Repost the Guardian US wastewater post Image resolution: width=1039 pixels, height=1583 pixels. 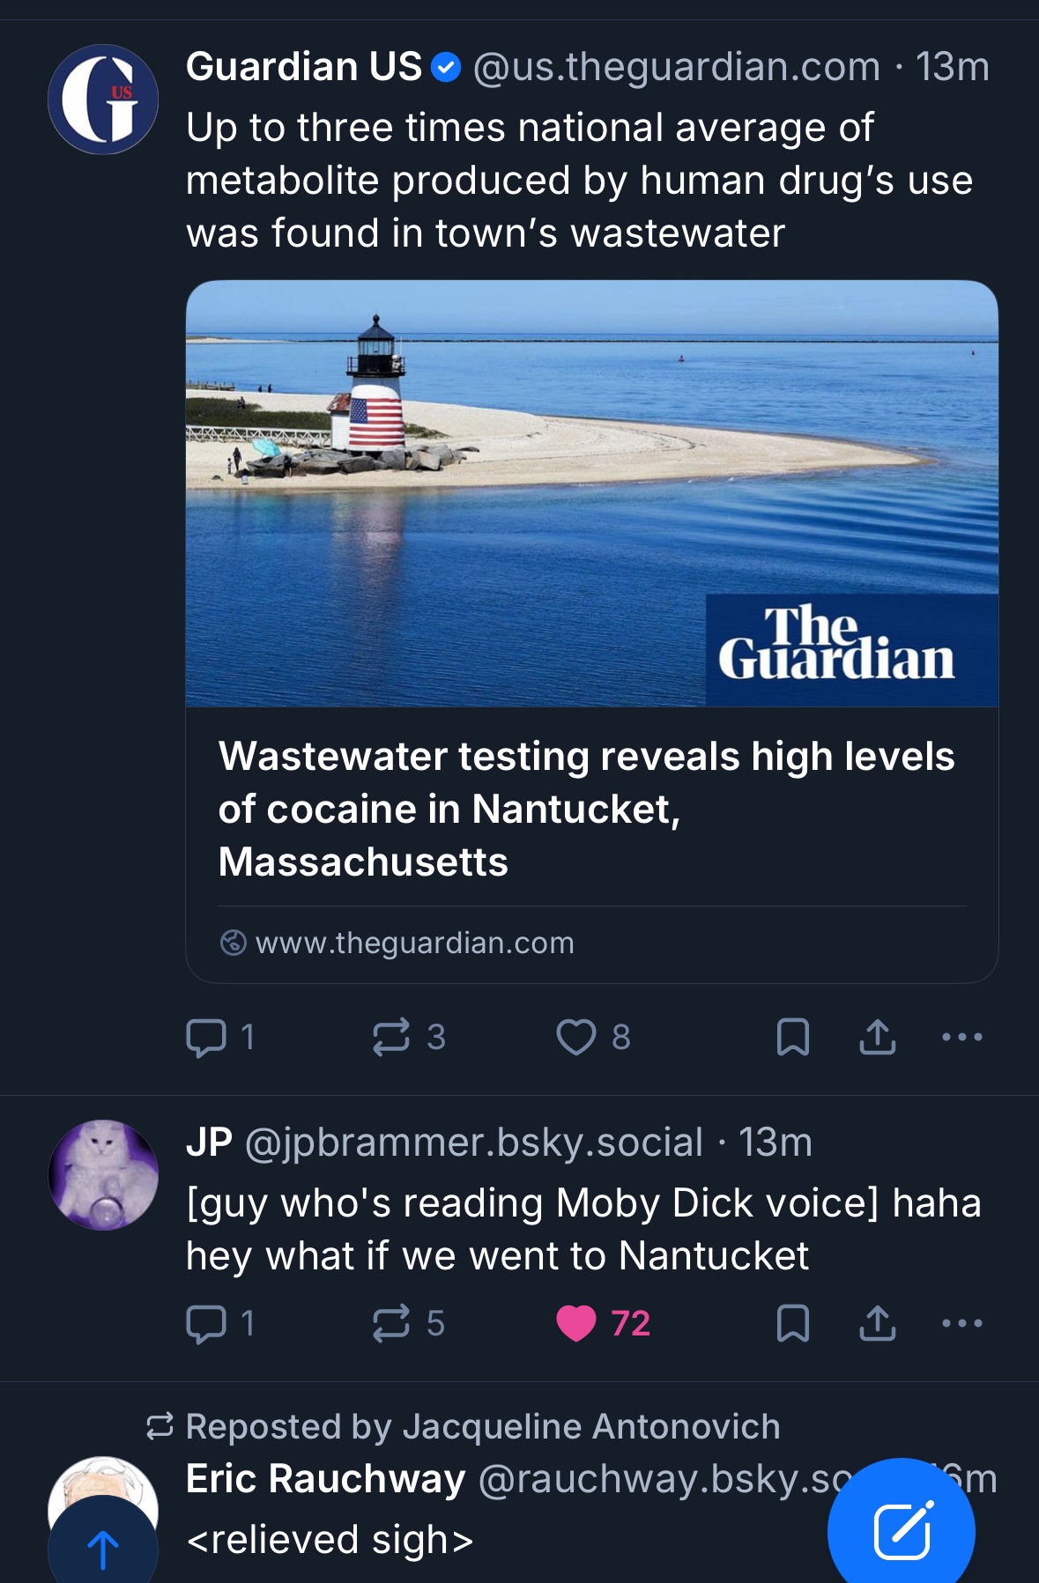(392, 1037)
